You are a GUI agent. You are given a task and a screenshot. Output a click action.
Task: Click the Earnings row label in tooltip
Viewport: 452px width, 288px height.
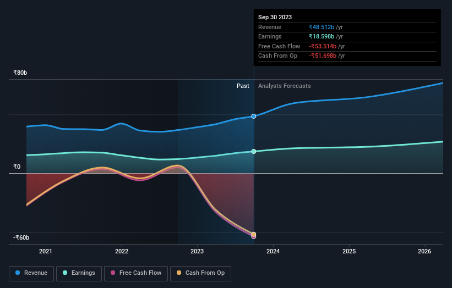(270, 36)
